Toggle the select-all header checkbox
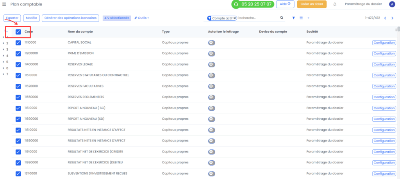Viewport: 400px width, 179px height. pos(18,32)
